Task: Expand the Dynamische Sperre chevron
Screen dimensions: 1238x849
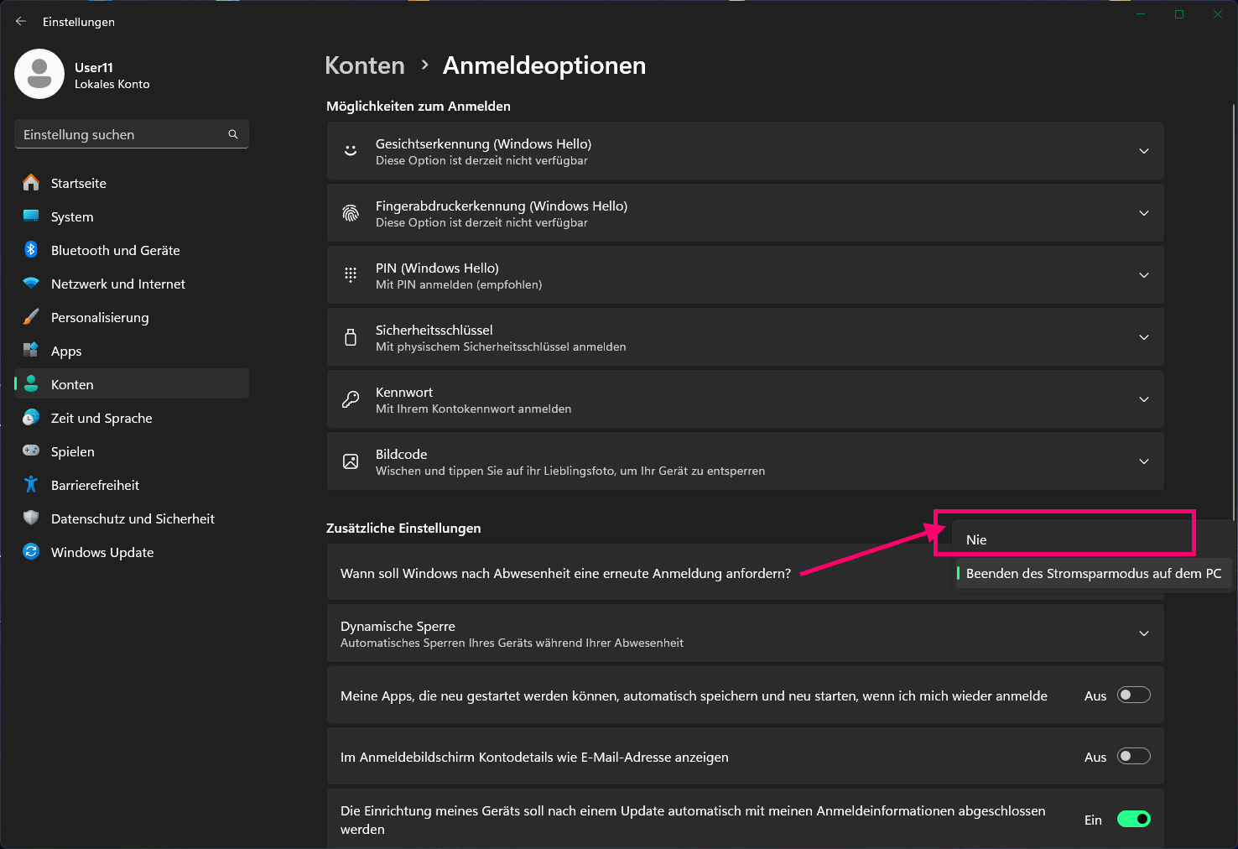Action: pos(1143,633)
